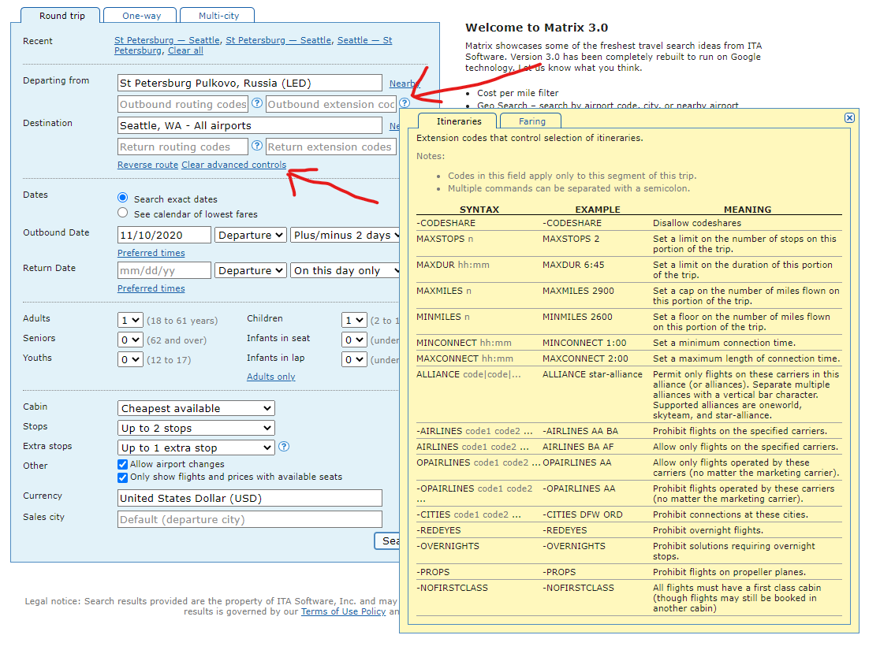Open Youths count dropdown
880x650 pixels.
click(x=130, y=359)
